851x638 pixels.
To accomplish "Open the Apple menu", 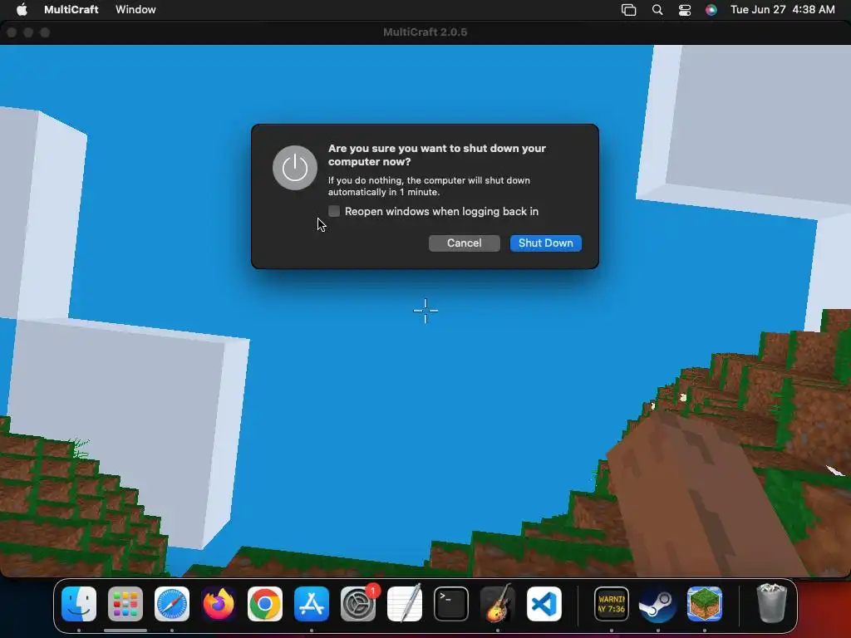I will (21, 9).
